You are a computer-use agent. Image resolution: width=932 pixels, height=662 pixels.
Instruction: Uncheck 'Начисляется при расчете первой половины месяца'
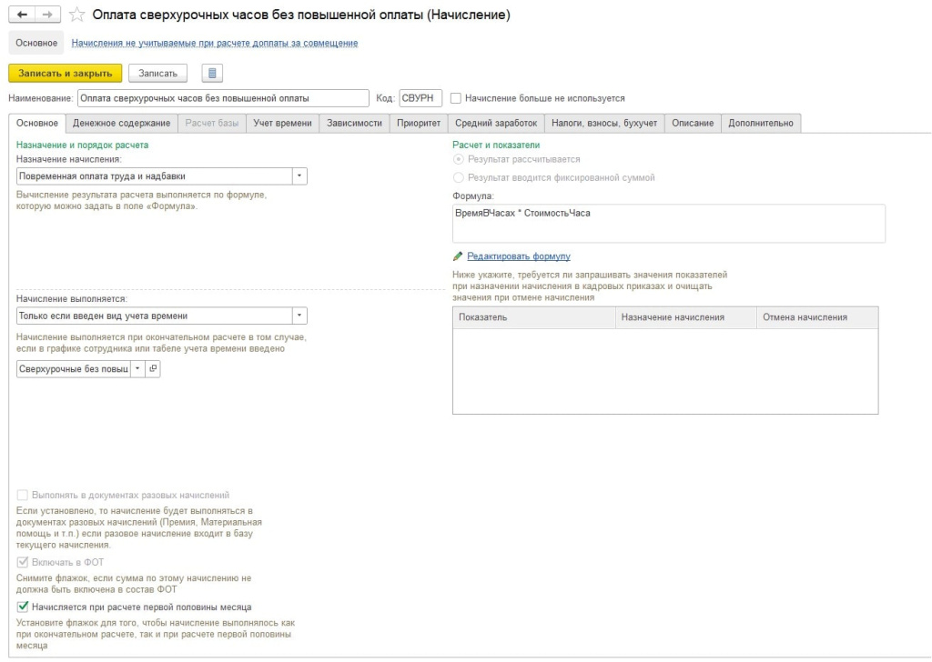point(23,607)
